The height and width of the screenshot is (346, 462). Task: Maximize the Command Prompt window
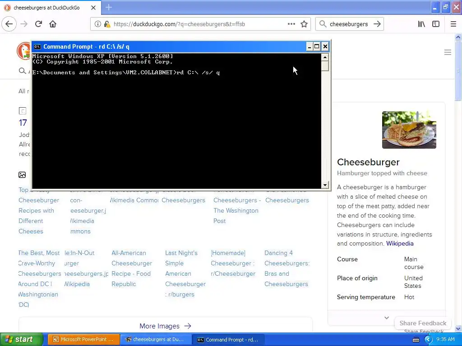(x=317, y=46)
